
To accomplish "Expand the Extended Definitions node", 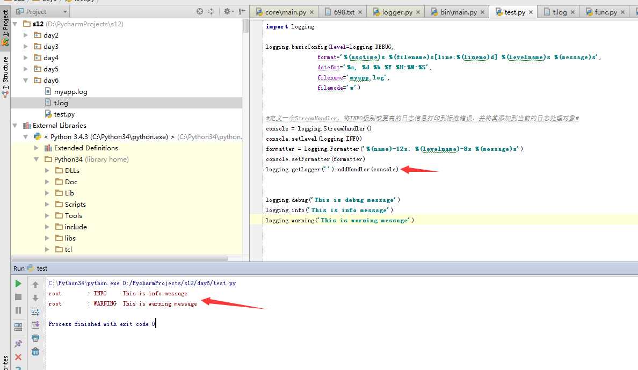I will pos(36,148).
